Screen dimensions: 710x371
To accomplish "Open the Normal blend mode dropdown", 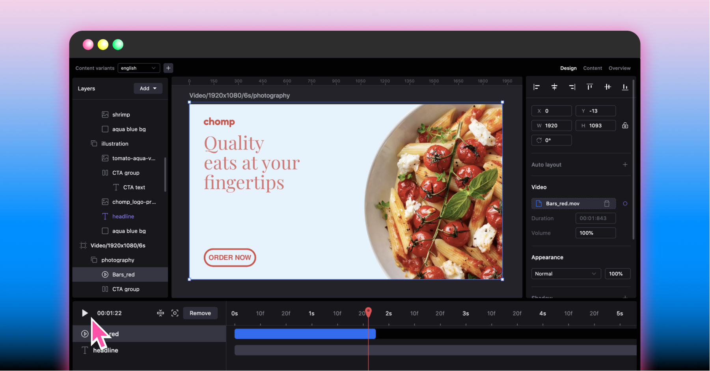I will tap(566, 274).
